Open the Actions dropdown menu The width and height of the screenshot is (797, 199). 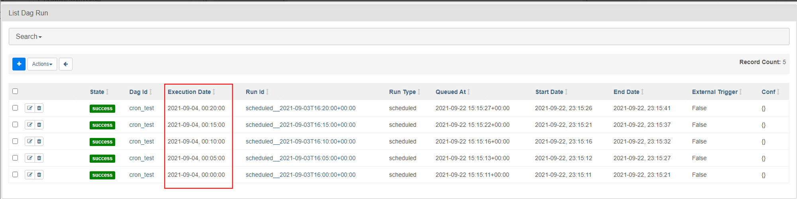(42, 64)
